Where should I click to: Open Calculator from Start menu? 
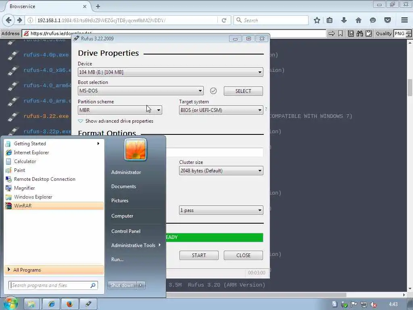coord(54,161)
